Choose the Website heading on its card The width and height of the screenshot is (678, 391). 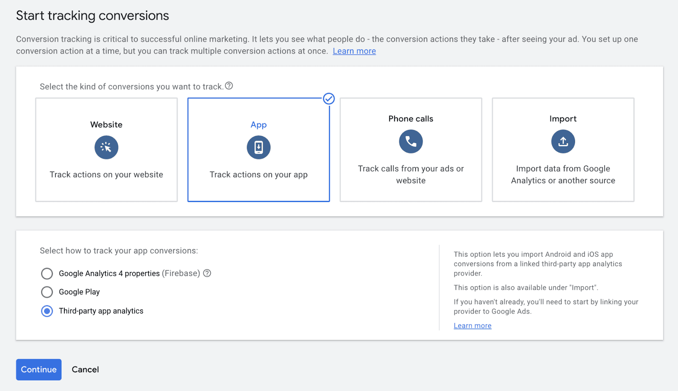pyautogui.click(x=106, y=125)
